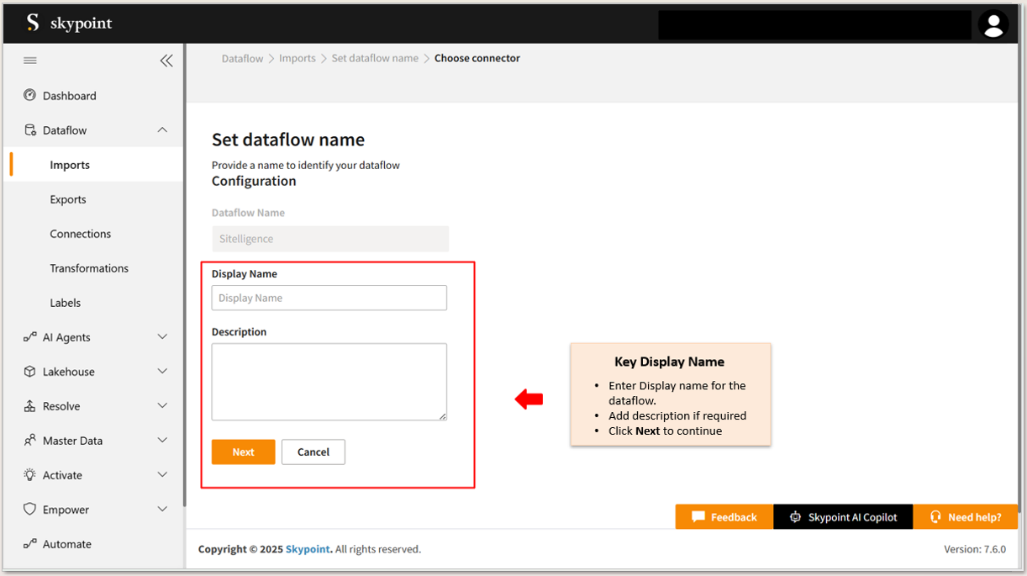Click inside the Description text area
Viewport: 1027px width, 576px height.
pos(329,381)
